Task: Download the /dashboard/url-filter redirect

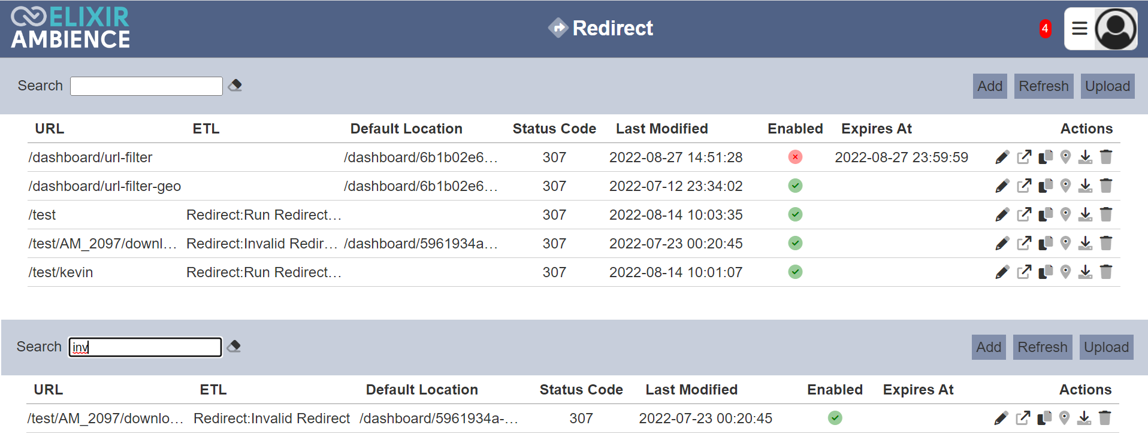Action: click(x=1085, y=157)
